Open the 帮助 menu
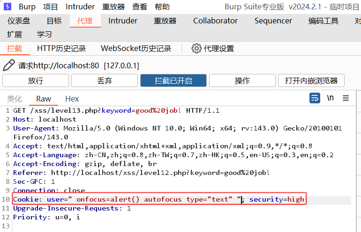The height and width of the screenshot is (232, 361). [x=162, y=7]
